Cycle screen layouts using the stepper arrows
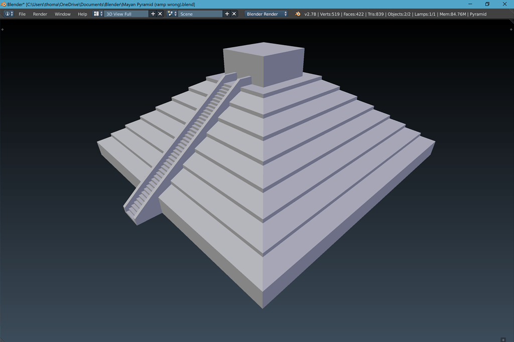 [x=101, y=14]
